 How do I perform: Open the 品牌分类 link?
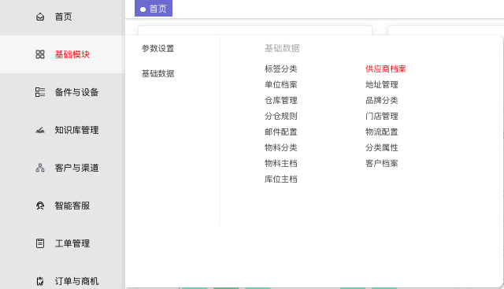(381, 100)
